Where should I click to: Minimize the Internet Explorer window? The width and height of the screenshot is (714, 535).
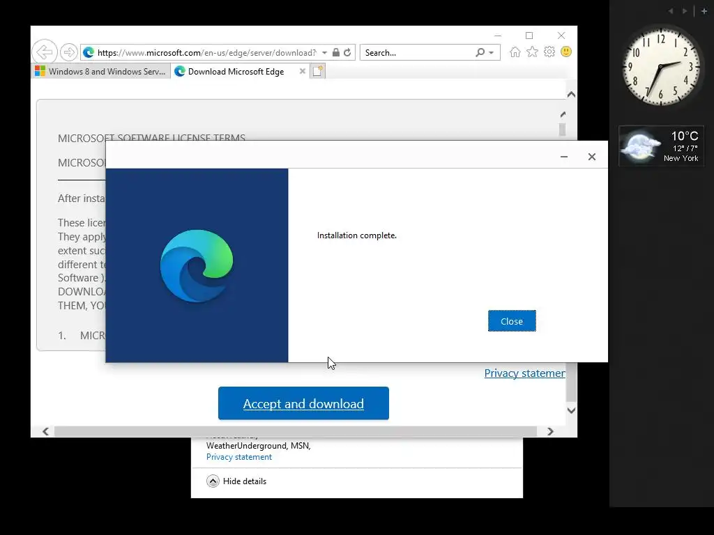498,36
